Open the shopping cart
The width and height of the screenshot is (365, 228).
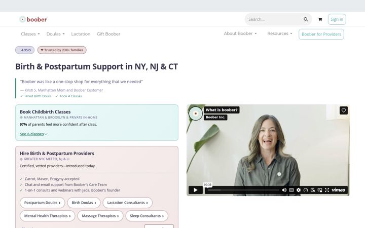coord(320,20)
